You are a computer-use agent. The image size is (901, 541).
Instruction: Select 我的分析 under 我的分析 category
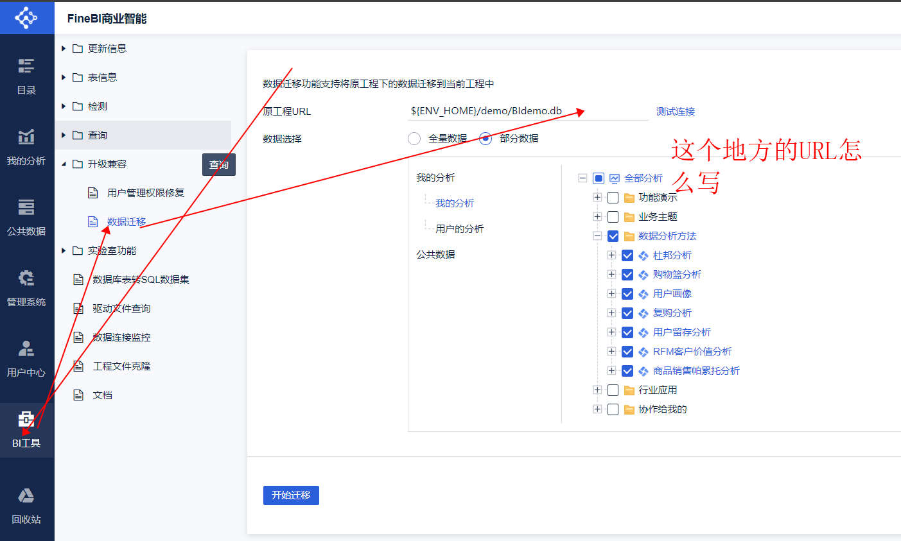(x=455, y=203)
